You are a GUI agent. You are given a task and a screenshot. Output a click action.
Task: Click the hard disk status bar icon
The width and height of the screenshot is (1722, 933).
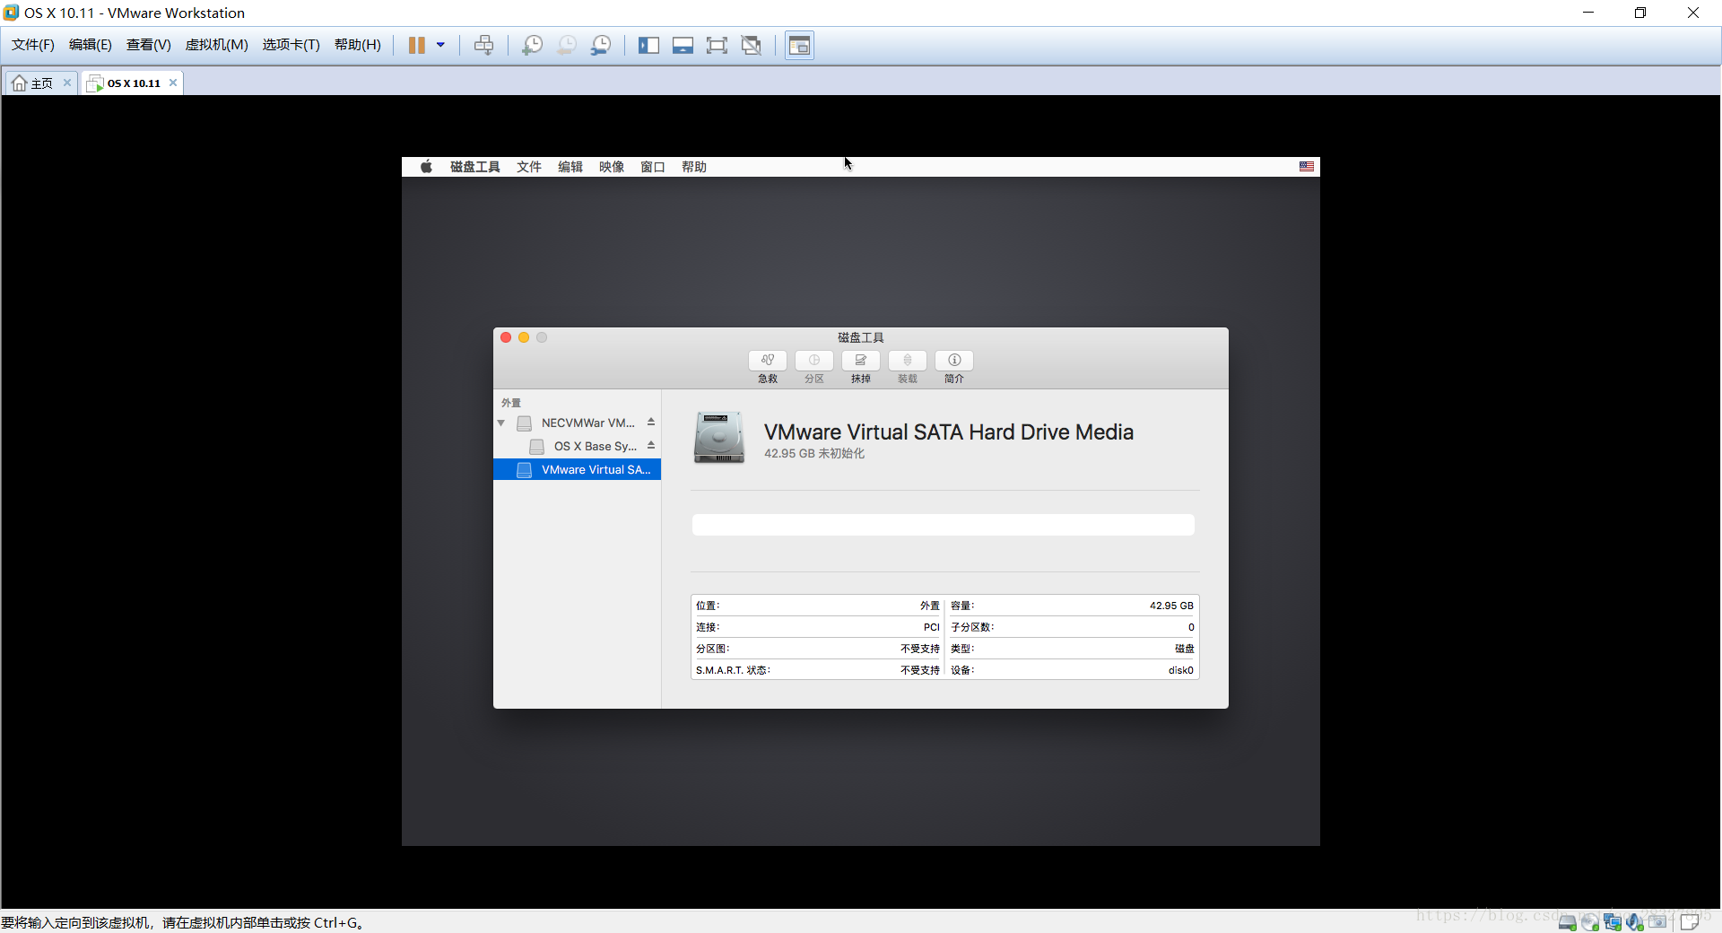click(x=1568, y=922)
